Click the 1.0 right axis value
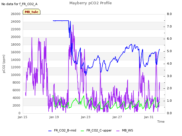Screen dimensions: 182x136 click(169, 101)
